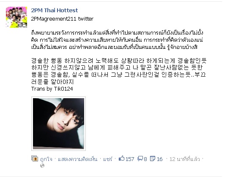
Task: Click the first line of the Korean text
Action: coord(119,60)
